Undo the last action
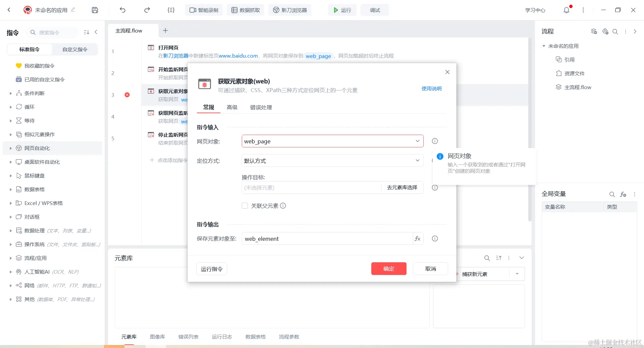Image resolution: width=644 pixels, height=348 pixels. click(x=123, y=10)
